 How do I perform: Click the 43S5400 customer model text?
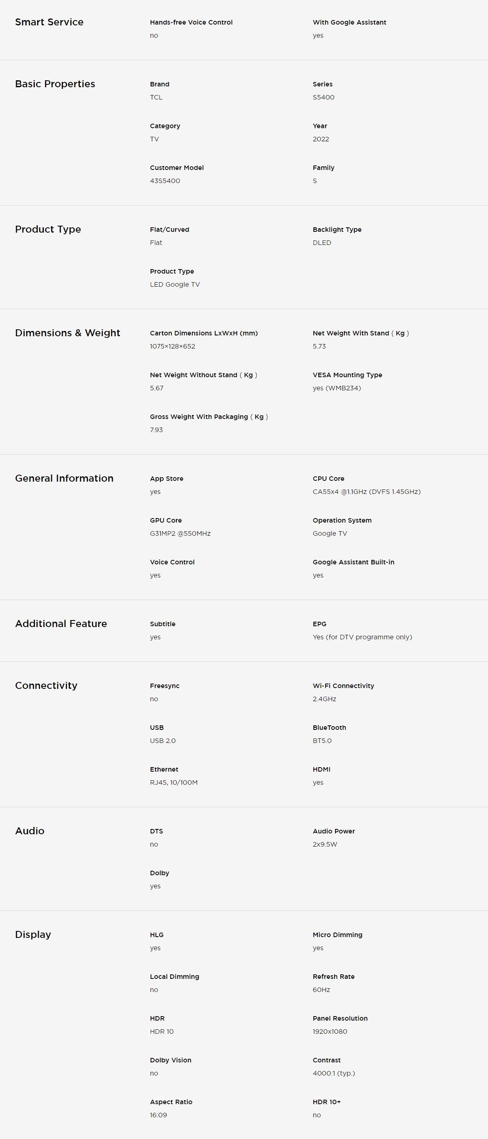coord(165,181)
